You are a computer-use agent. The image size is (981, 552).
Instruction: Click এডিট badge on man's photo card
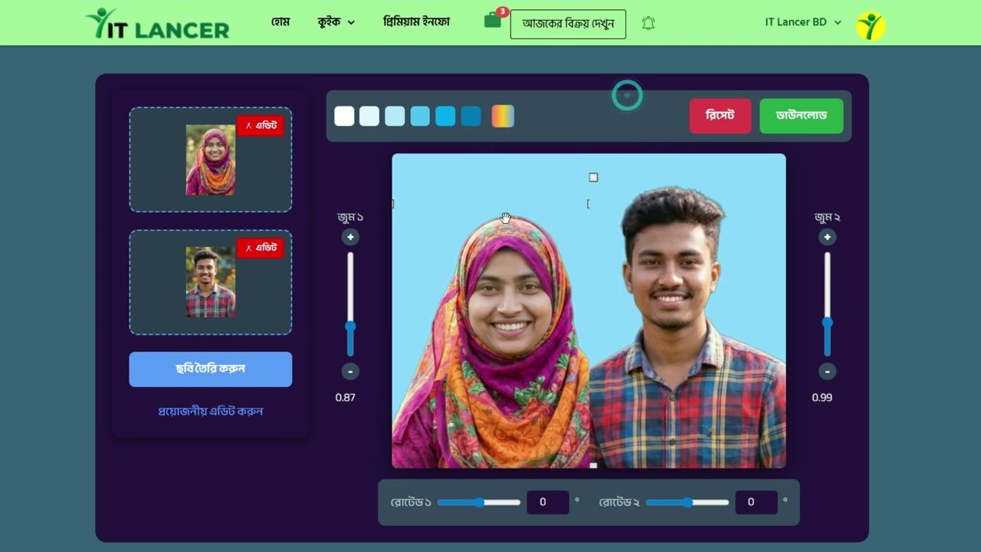pos(261,248)
